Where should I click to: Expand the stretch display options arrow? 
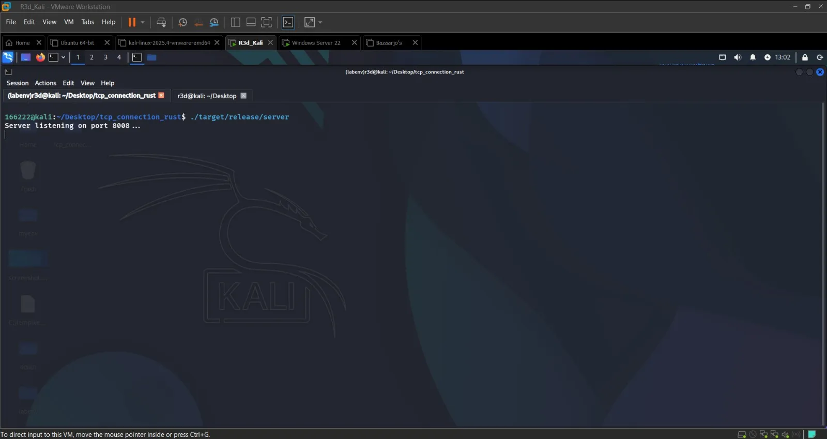(x=320, y=22)
